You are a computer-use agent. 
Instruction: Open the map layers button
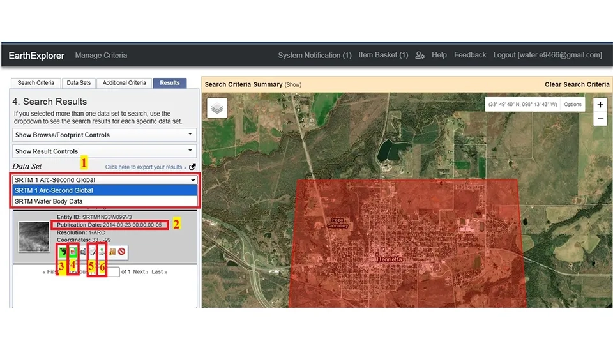coord(217,108)
